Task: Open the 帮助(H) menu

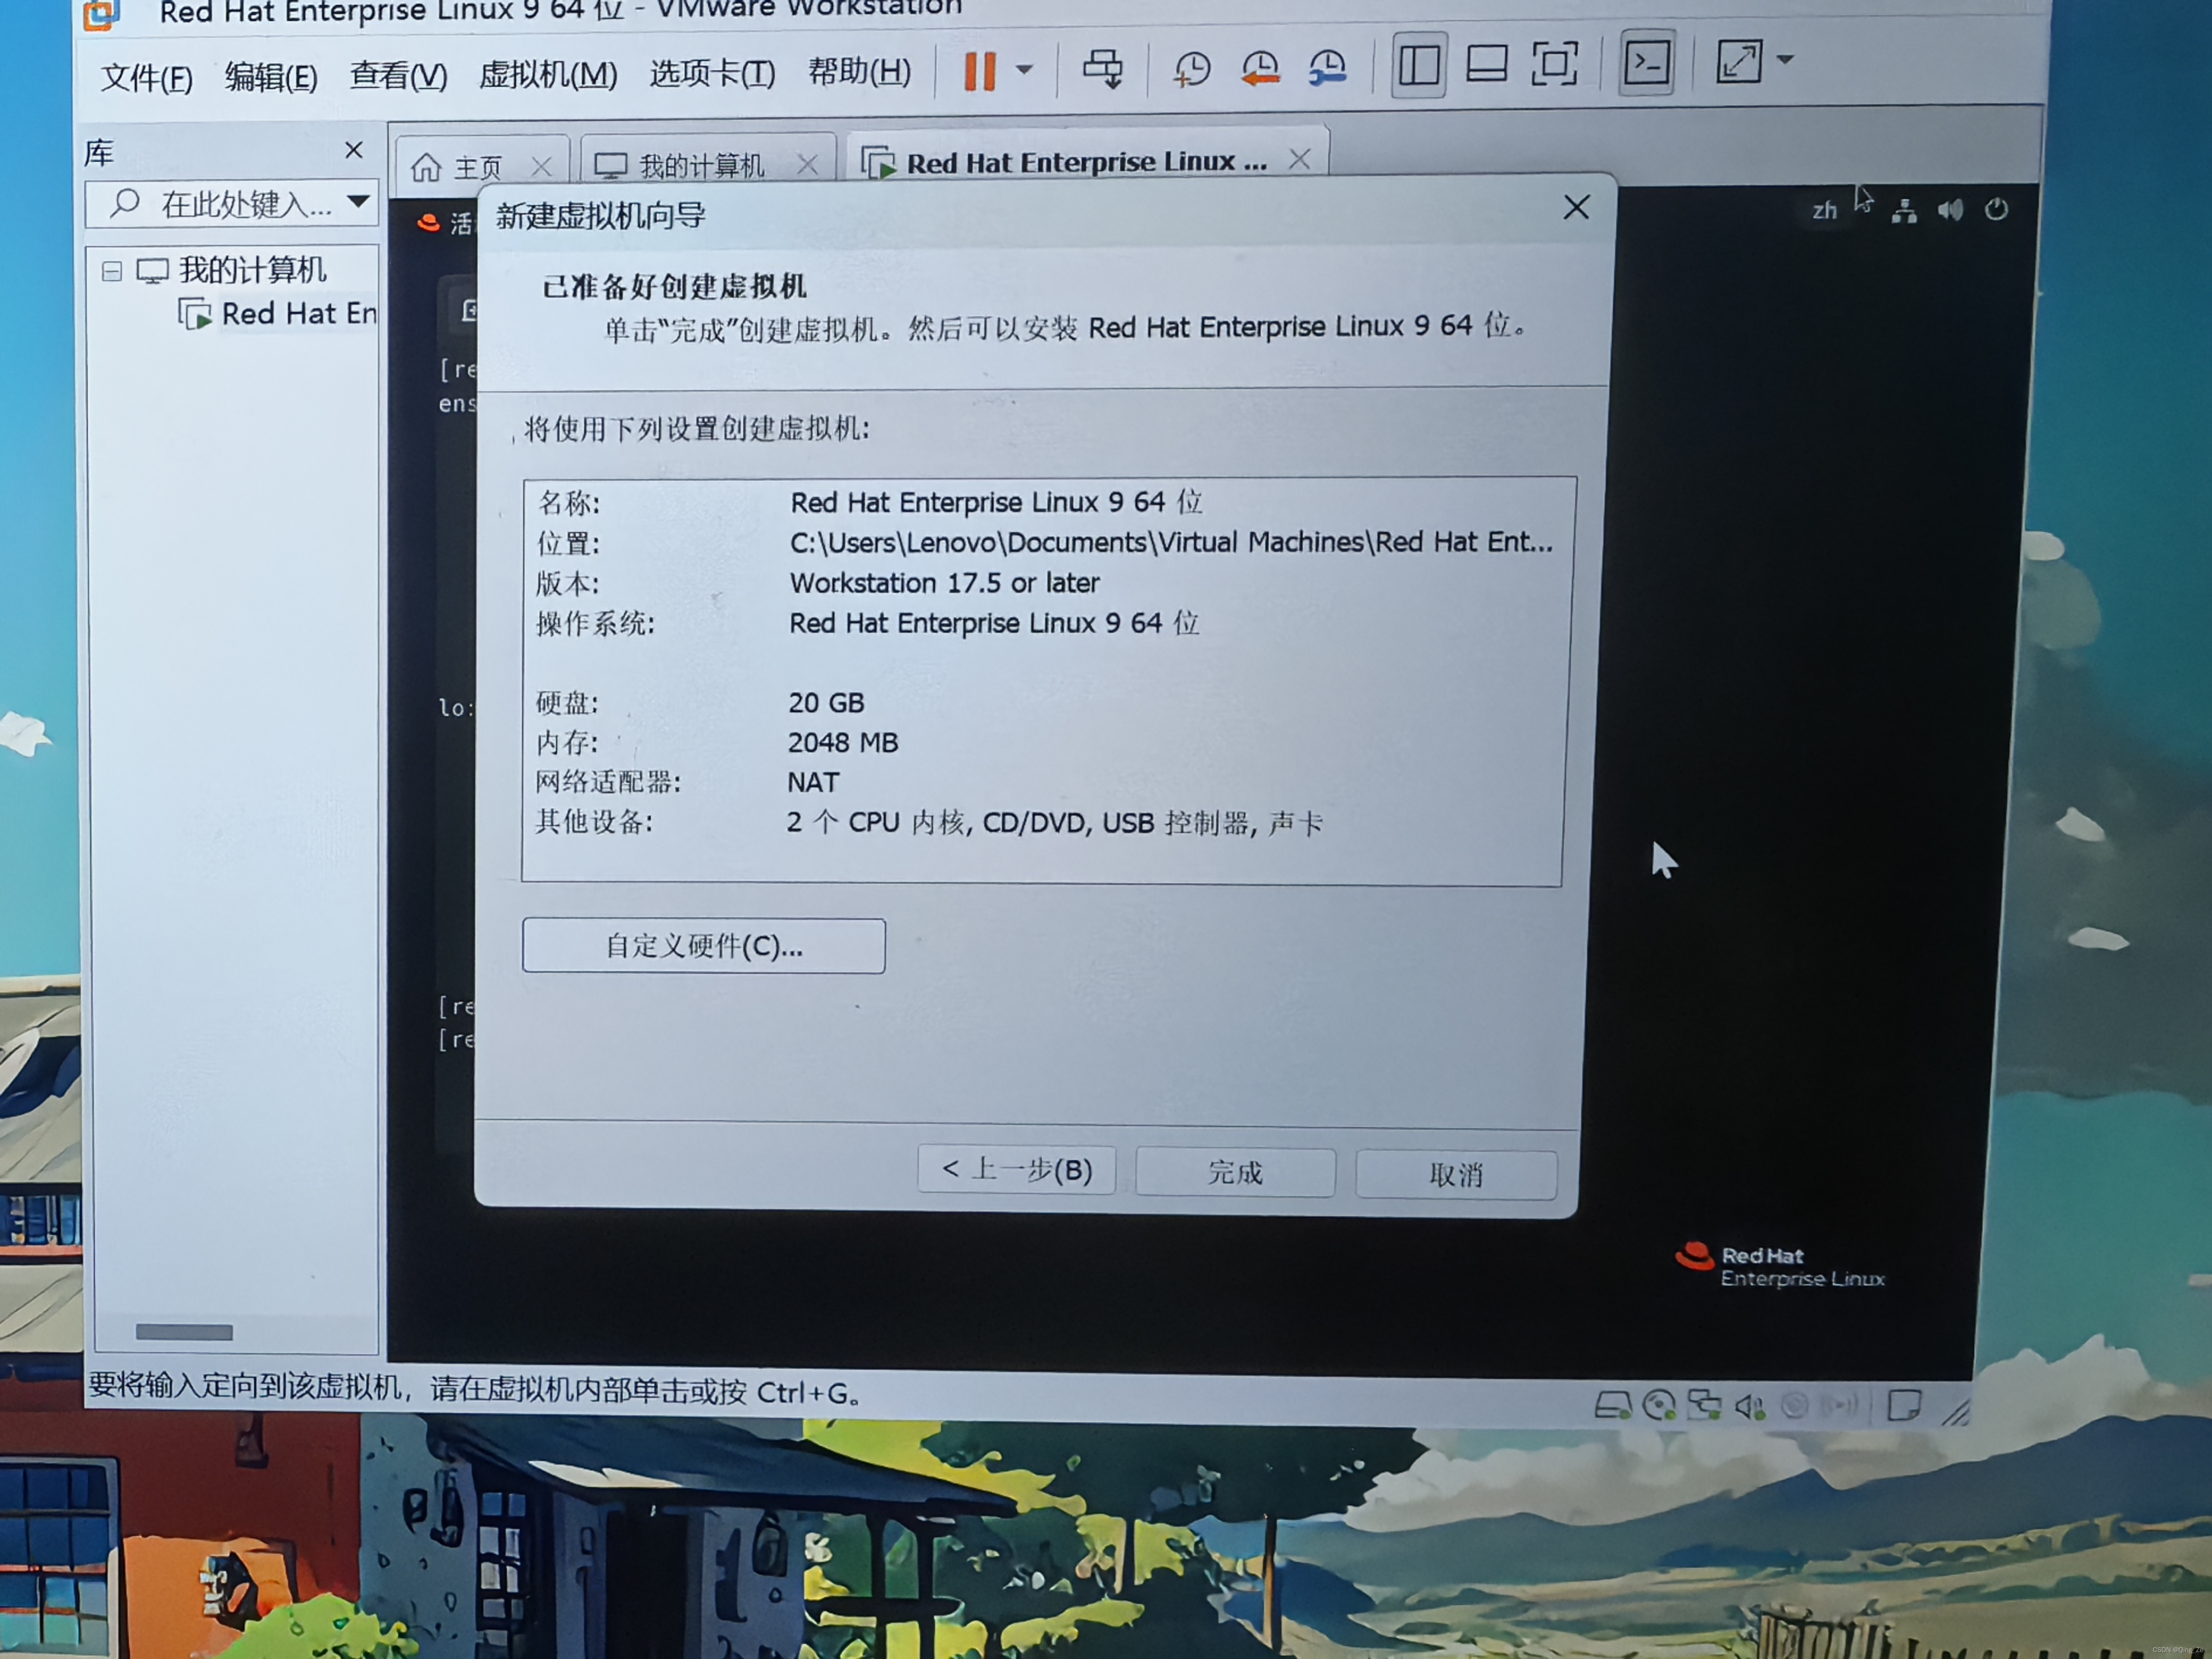Action: (859, 72)
